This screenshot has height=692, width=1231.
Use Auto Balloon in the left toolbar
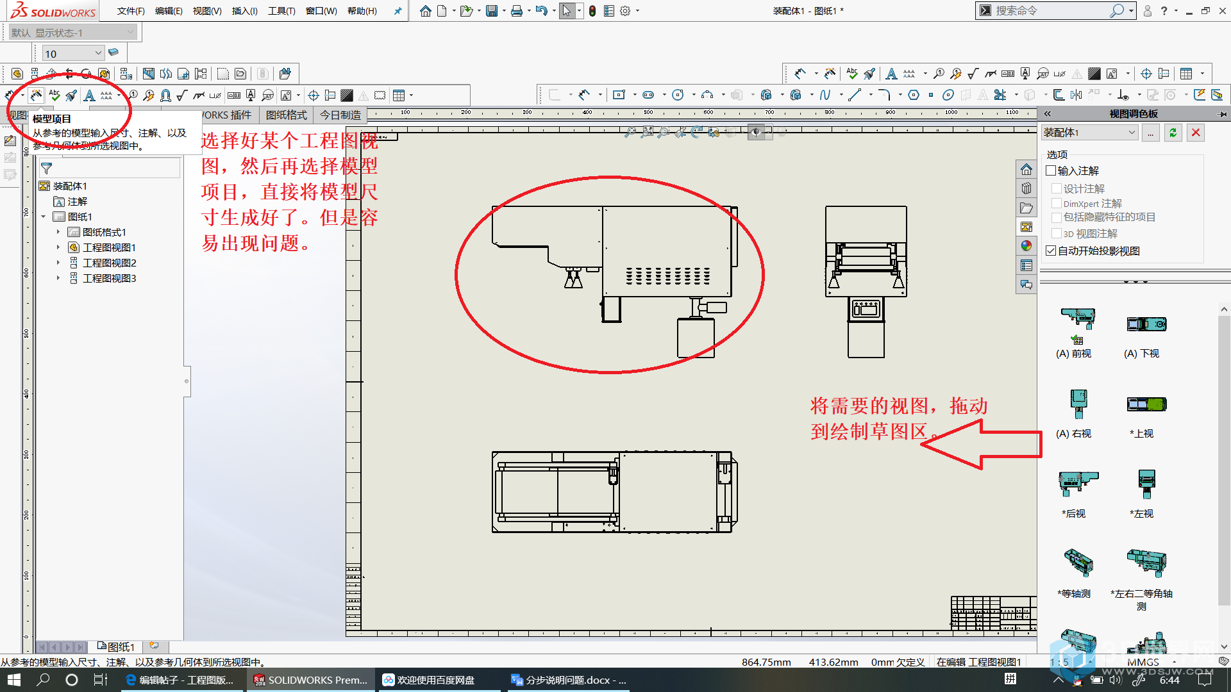pyautogui.click(x=149, y=95)
